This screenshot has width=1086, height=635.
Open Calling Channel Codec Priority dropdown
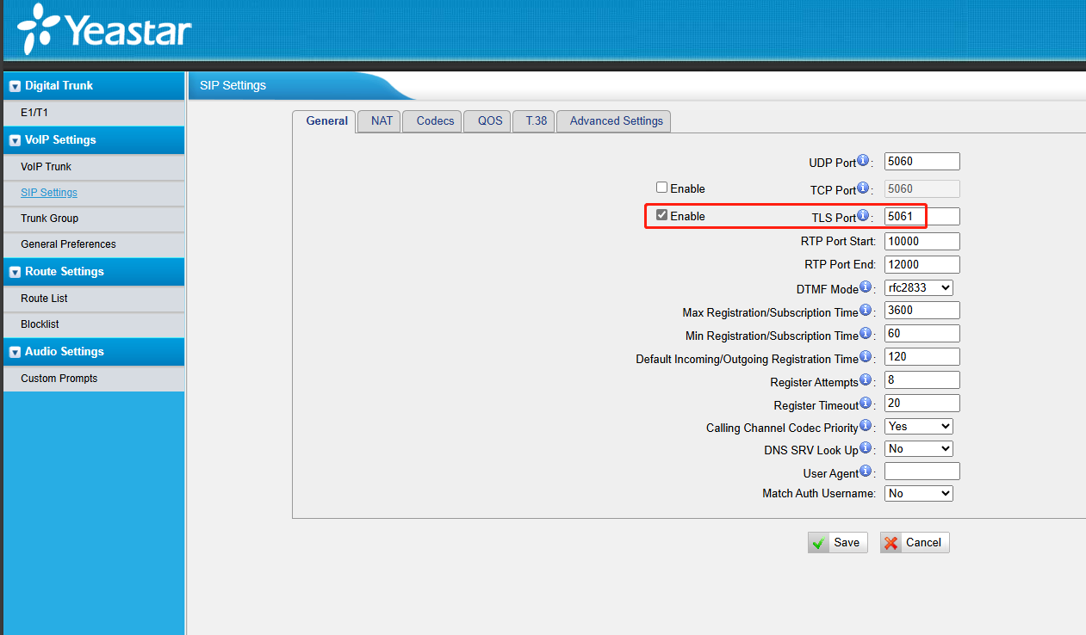coord(918,426)
